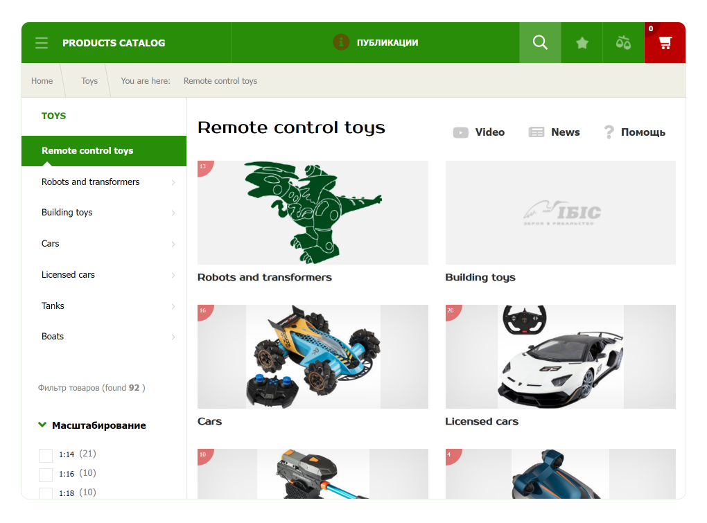Collapse the Масштабирование filter section
707x523 pixels.
(42, 425)
